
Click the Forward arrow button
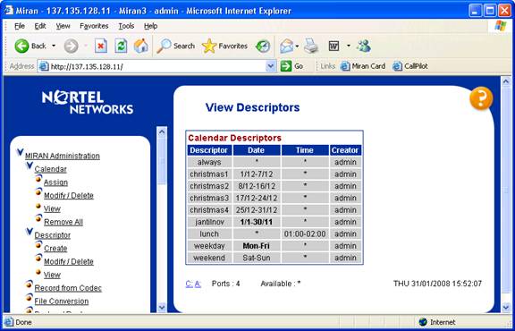[71, 46]
